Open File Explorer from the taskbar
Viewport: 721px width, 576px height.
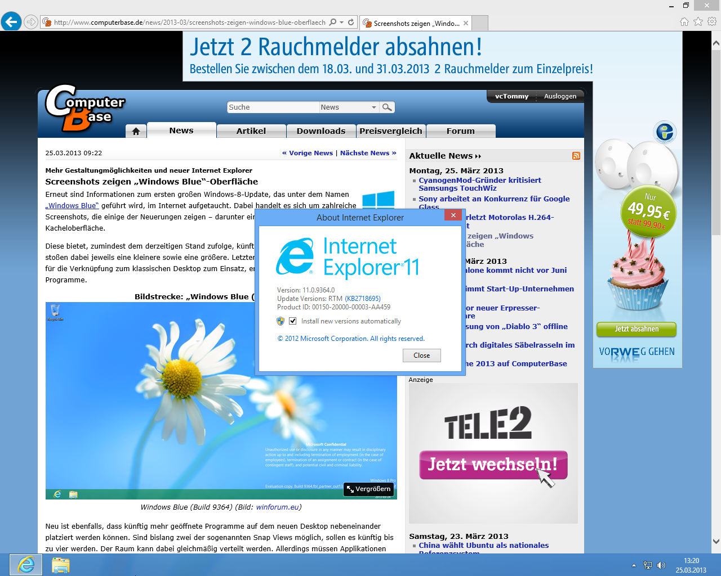click(60, 565)
